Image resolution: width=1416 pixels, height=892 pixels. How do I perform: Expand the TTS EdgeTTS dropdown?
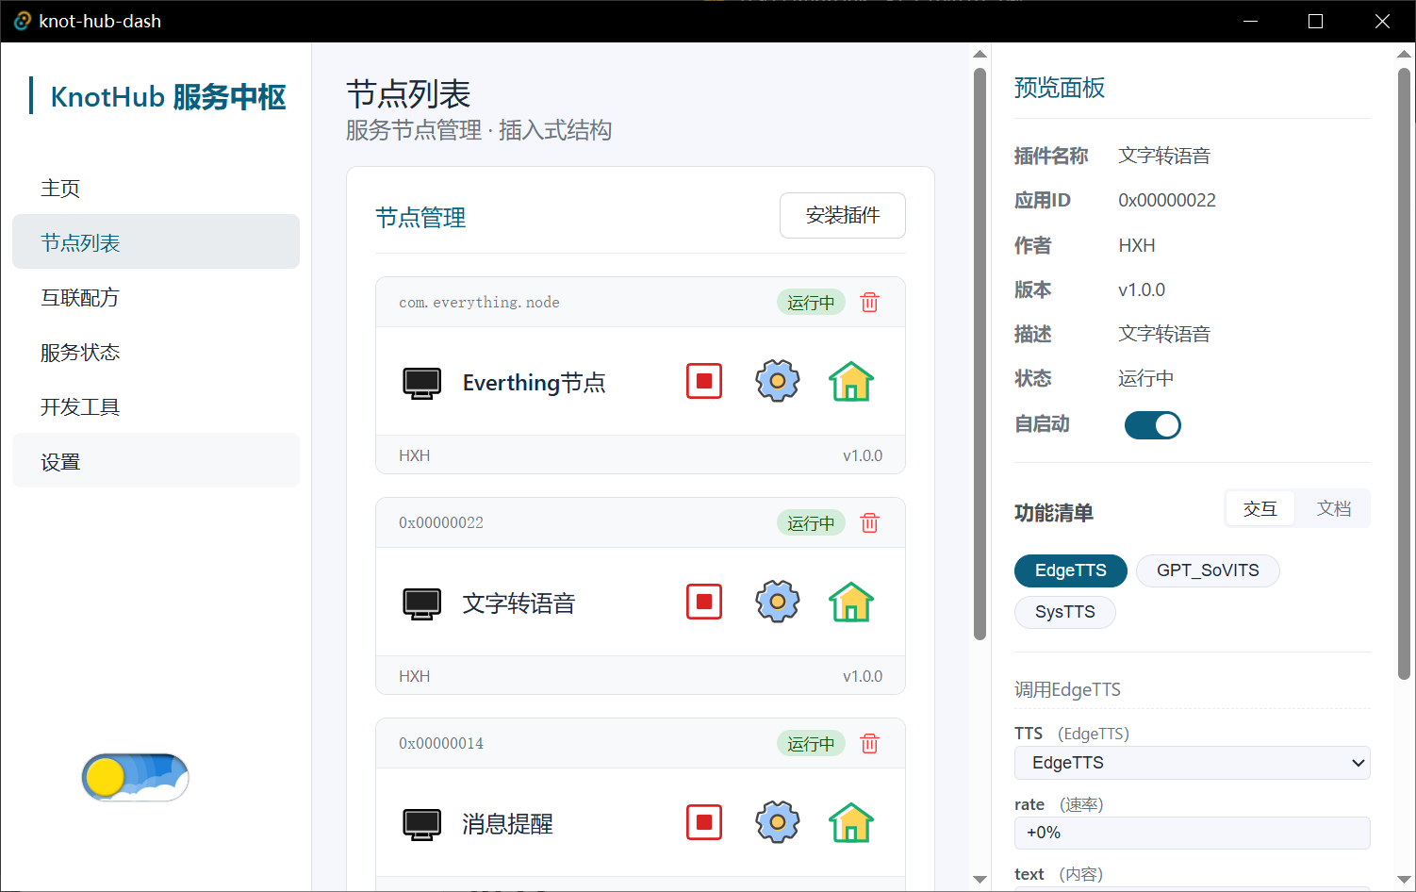tap(1192, 763)
